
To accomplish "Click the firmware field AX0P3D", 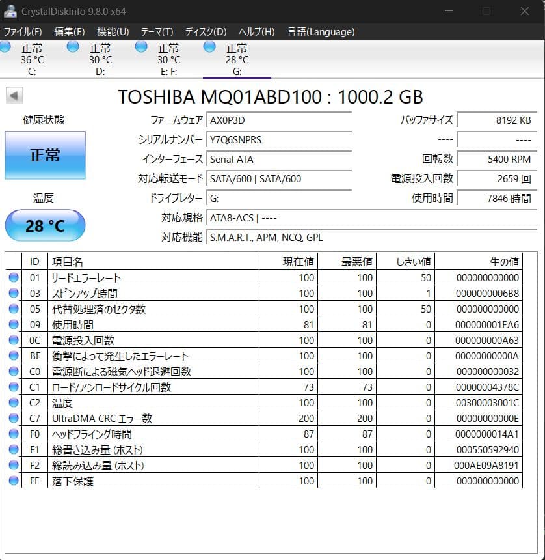I will click(279, 120).
